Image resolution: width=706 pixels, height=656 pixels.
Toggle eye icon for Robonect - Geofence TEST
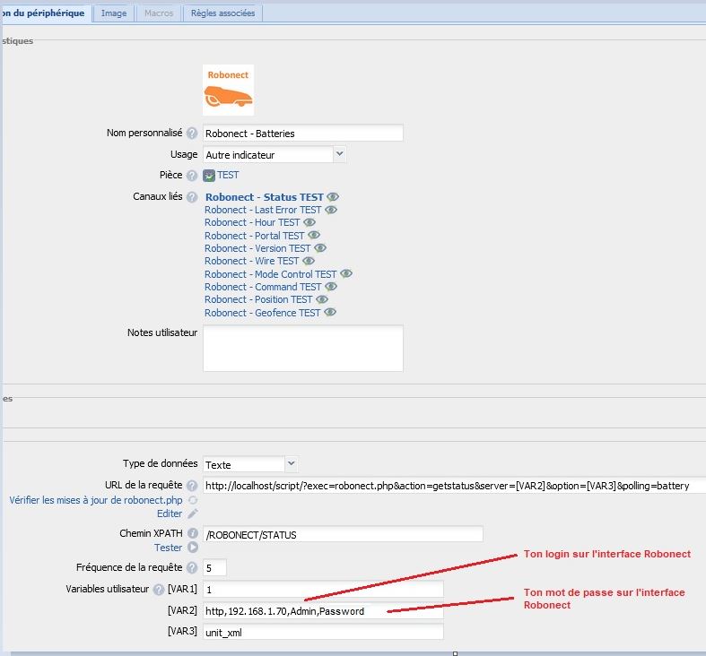click(330, 312)
